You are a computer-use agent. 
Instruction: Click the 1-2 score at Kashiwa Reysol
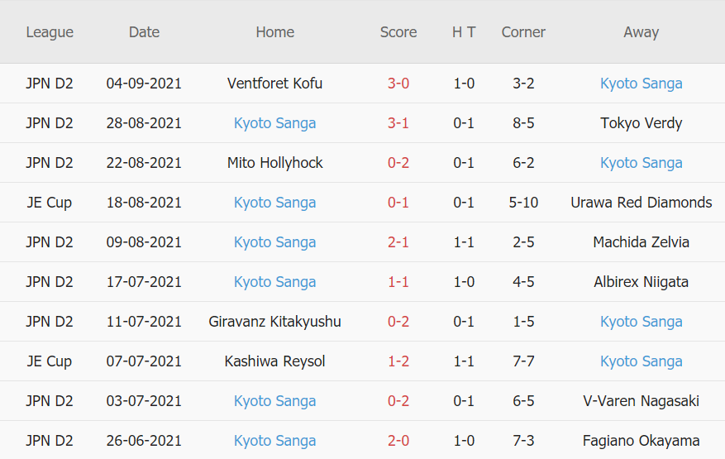tap(398, 361)
